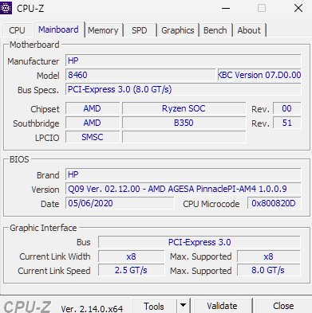Open the About tab

point(249,30)
